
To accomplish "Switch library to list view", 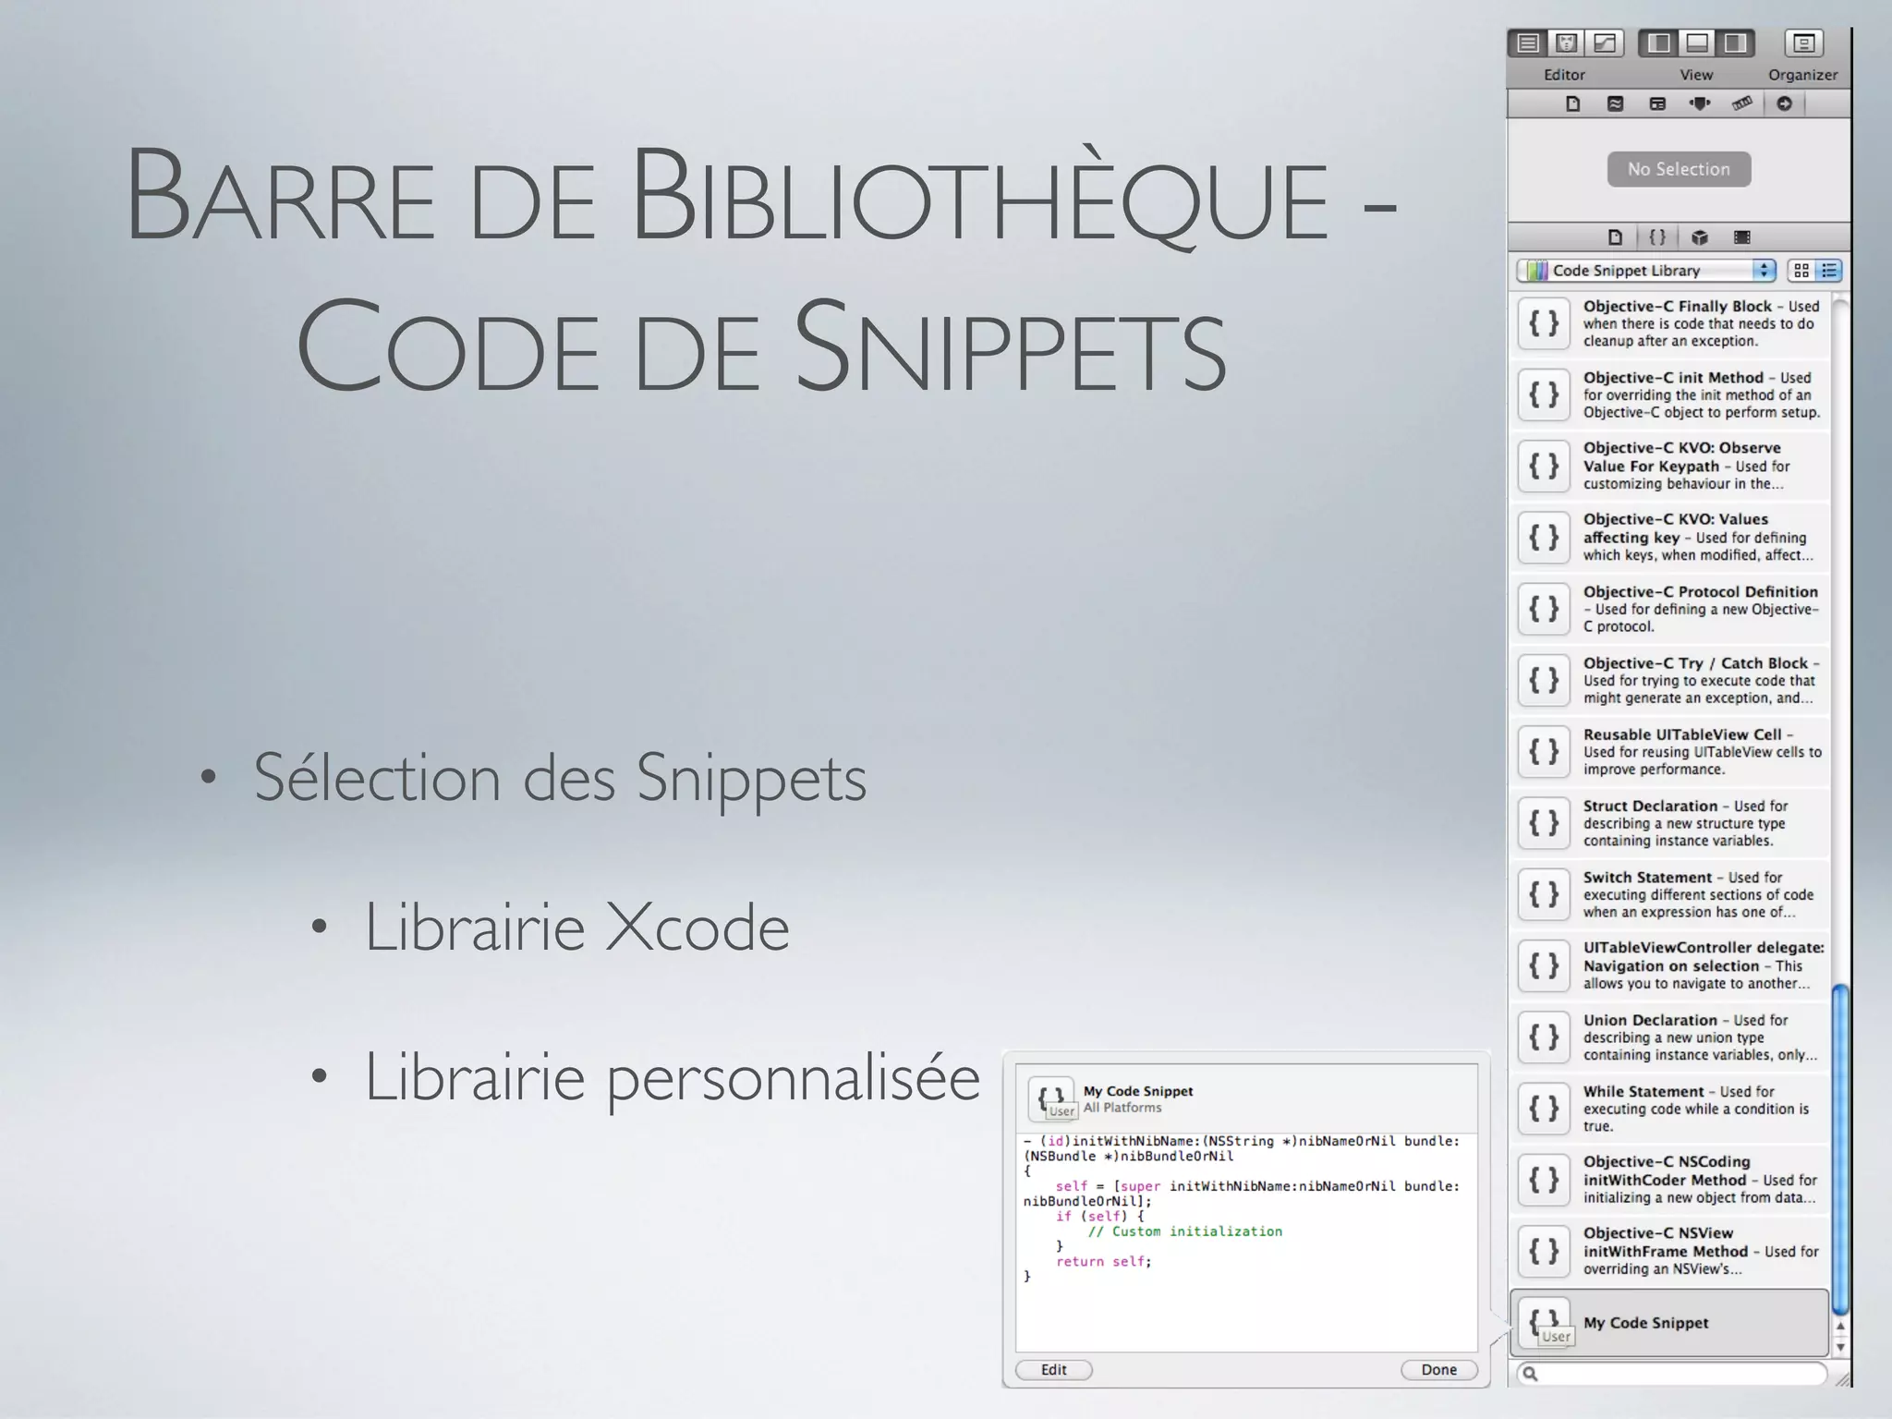I will [1829, 271].
